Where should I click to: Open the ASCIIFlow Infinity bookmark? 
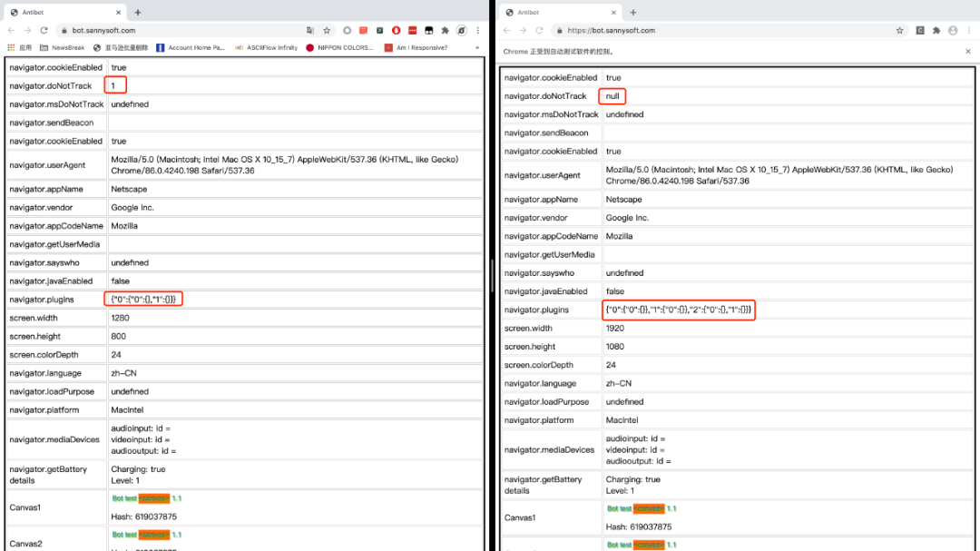(x=266, y=47)
